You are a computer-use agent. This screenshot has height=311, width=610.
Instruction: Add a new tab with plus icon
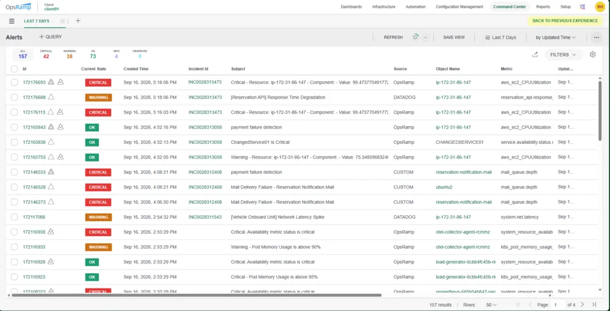coord(78,21)
